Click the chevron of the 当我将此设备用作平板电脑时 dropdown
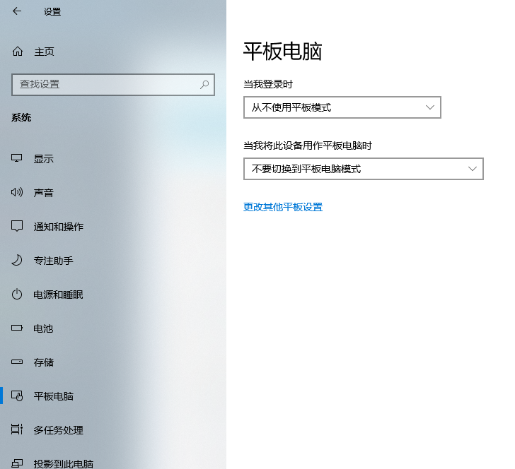The width and height of the screenshot is (515, 469). (473, 169)
